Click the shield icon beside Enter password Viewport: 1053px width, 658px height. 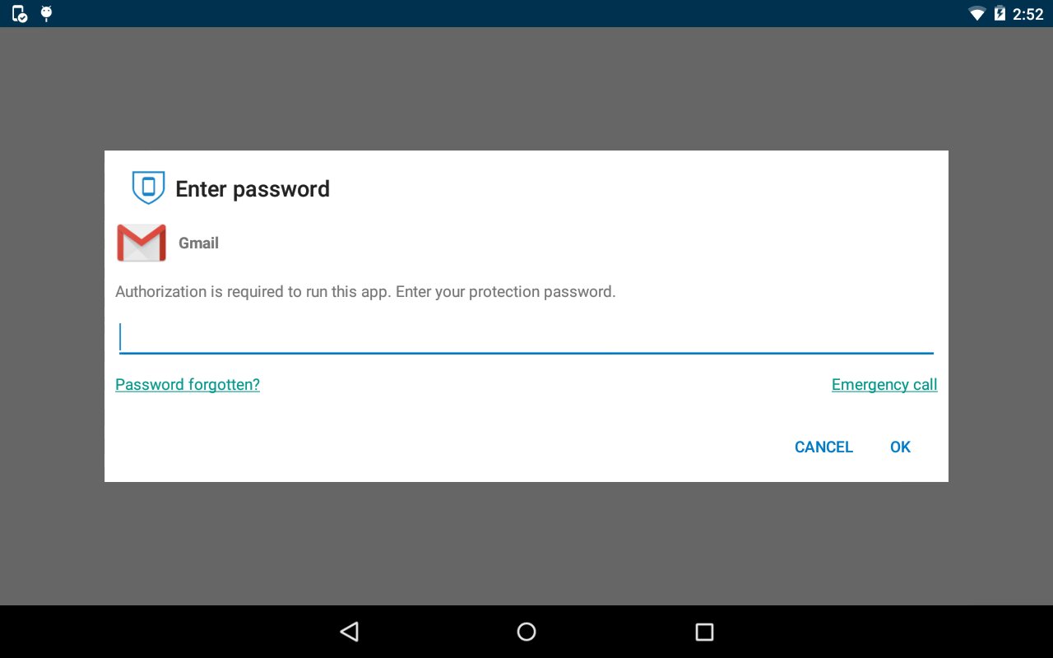pyautogui.click(x=148, y=188)
